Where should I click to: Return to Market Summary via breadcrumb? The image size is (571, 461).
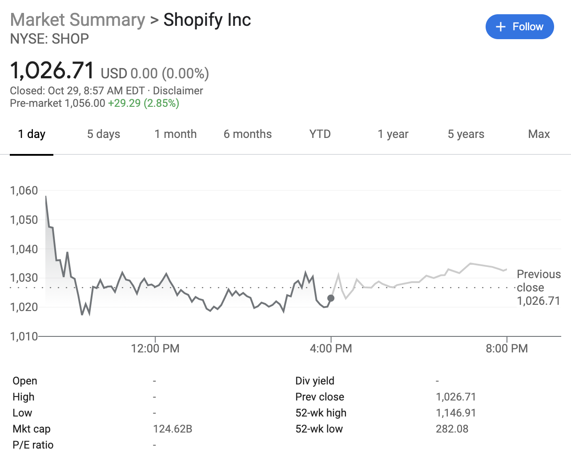77,20
